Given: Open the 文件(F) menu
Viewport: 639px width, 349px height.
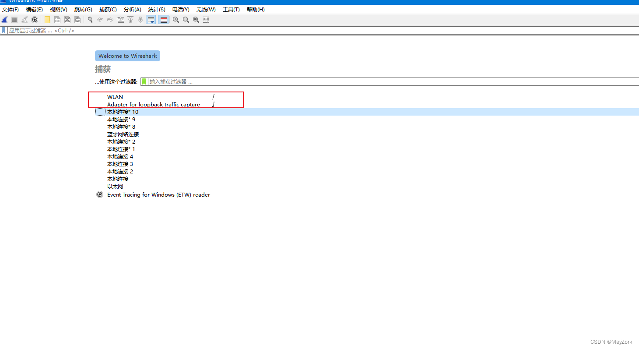Looking at the screenshot, I should (x=11, y=10).
